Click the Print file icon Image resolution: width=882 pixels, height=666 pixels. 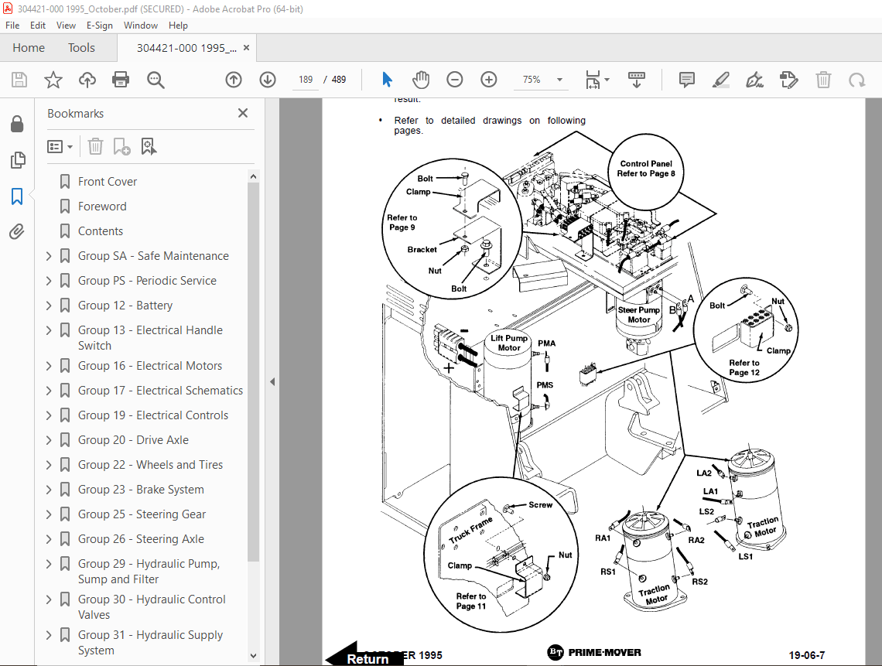tap(121, 80)
